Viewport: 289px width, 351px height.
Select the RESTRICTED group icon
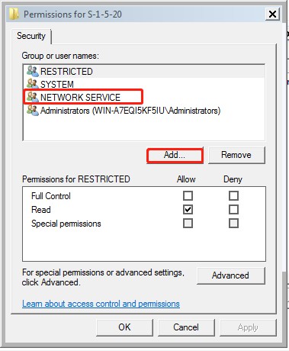pyautogui.click(x=33, y=71)
